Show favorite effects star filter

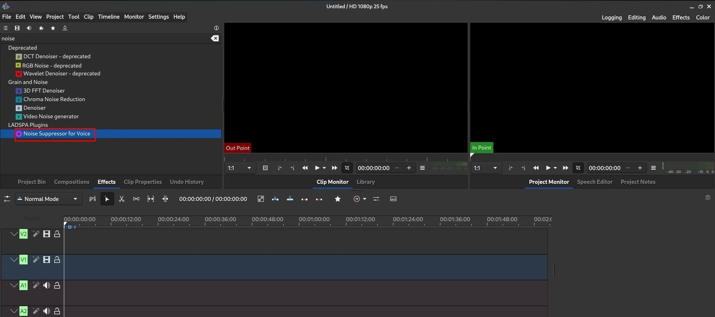53,28
